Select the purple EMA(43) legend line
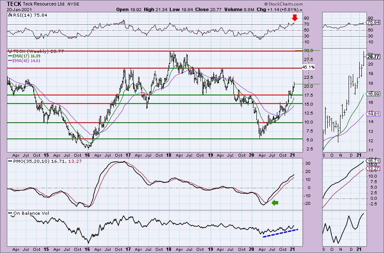This screenshot has width=384, height=253. pos(10,60)
